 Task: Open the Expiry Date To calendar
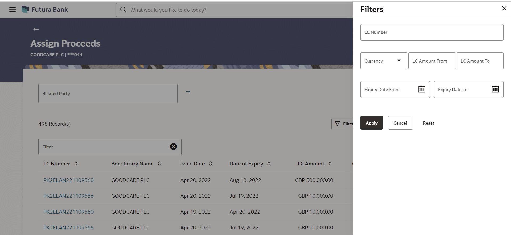coord(495,89)
